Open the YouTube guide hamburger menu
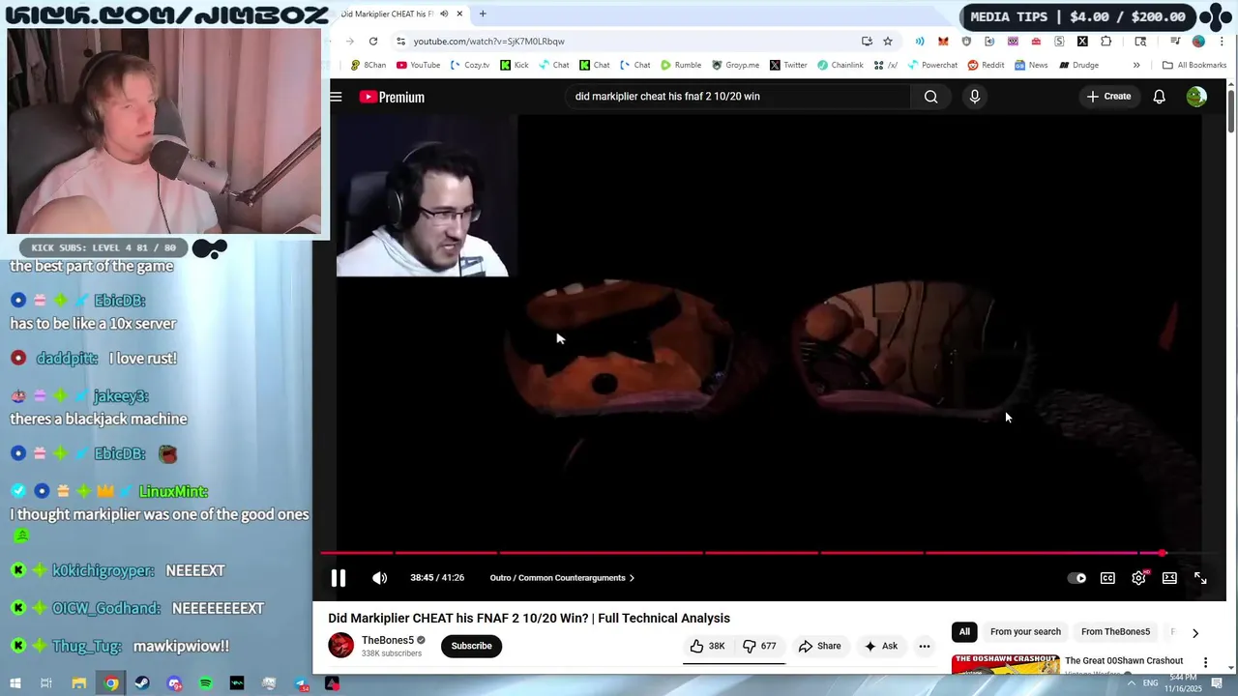Screen dimensions: 1238x696 tap(336, 97)
